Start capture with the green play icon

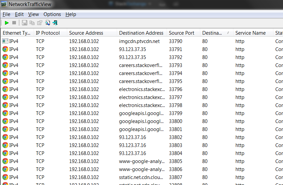(7, 23)
